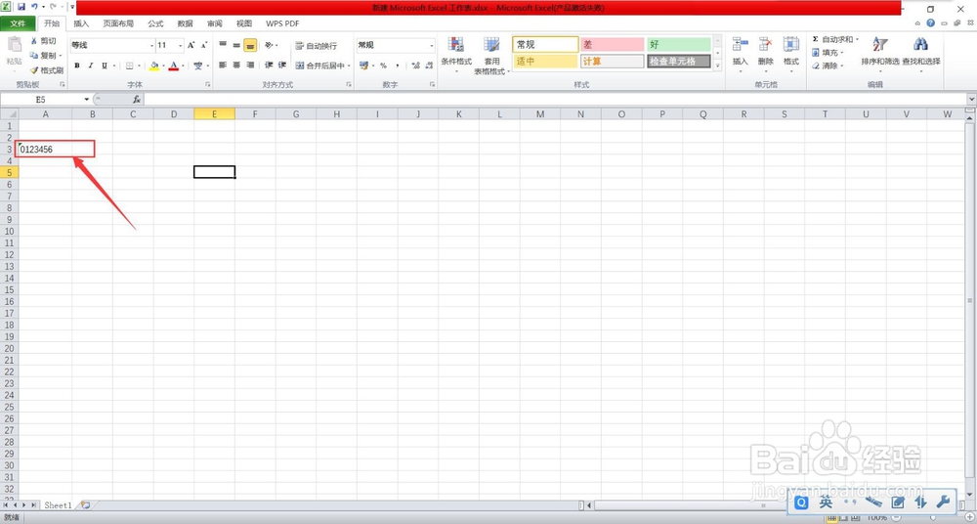This screenshot has width=977, height=524.
Task: Expand the cell styles gallery
Action: pyautogui.click(x=717, y=65)
